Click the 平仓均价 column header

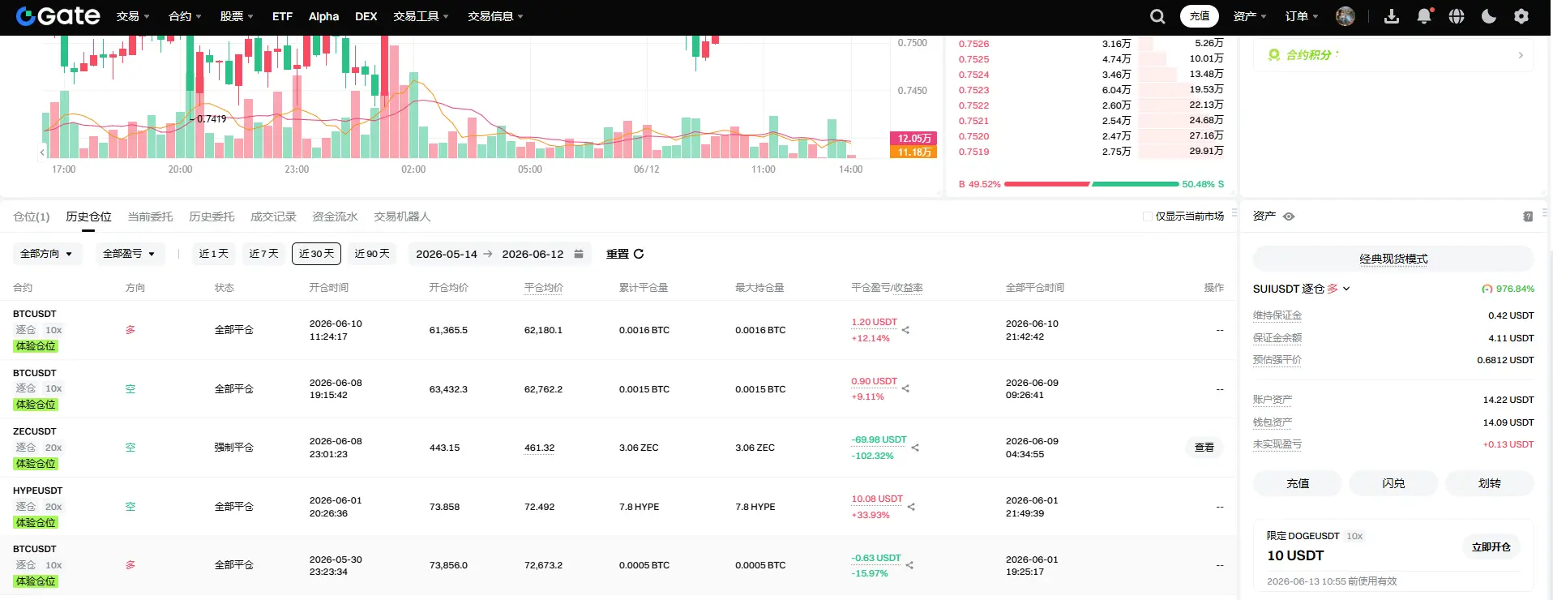point(543,288)
